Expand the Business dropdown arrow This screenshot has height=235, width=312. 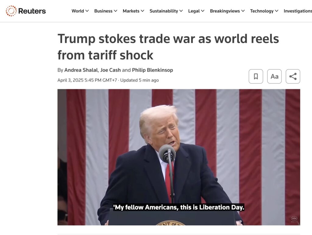(x=115, y=11)
